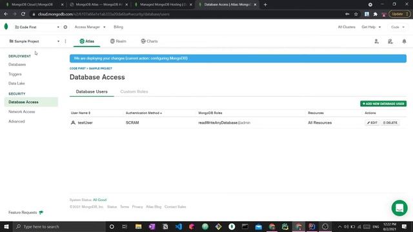The image size is (413, 232).
Task: Switch to the Charts tab
Action: point(149,41)
